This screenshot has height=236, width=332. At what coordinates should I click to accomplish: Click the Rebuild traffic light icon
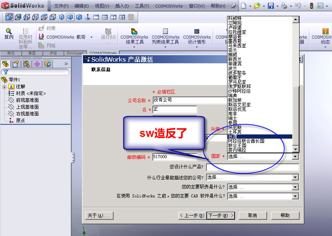click(312, 6)
